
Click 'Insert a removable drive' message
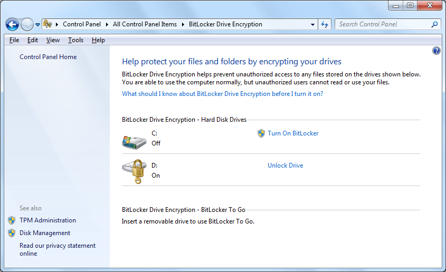(188, 221)
